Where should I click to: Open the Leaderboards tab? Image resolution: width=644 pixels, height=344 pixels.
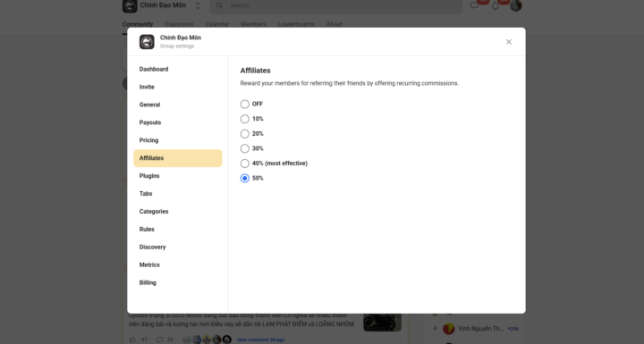(x=296, y=24)
